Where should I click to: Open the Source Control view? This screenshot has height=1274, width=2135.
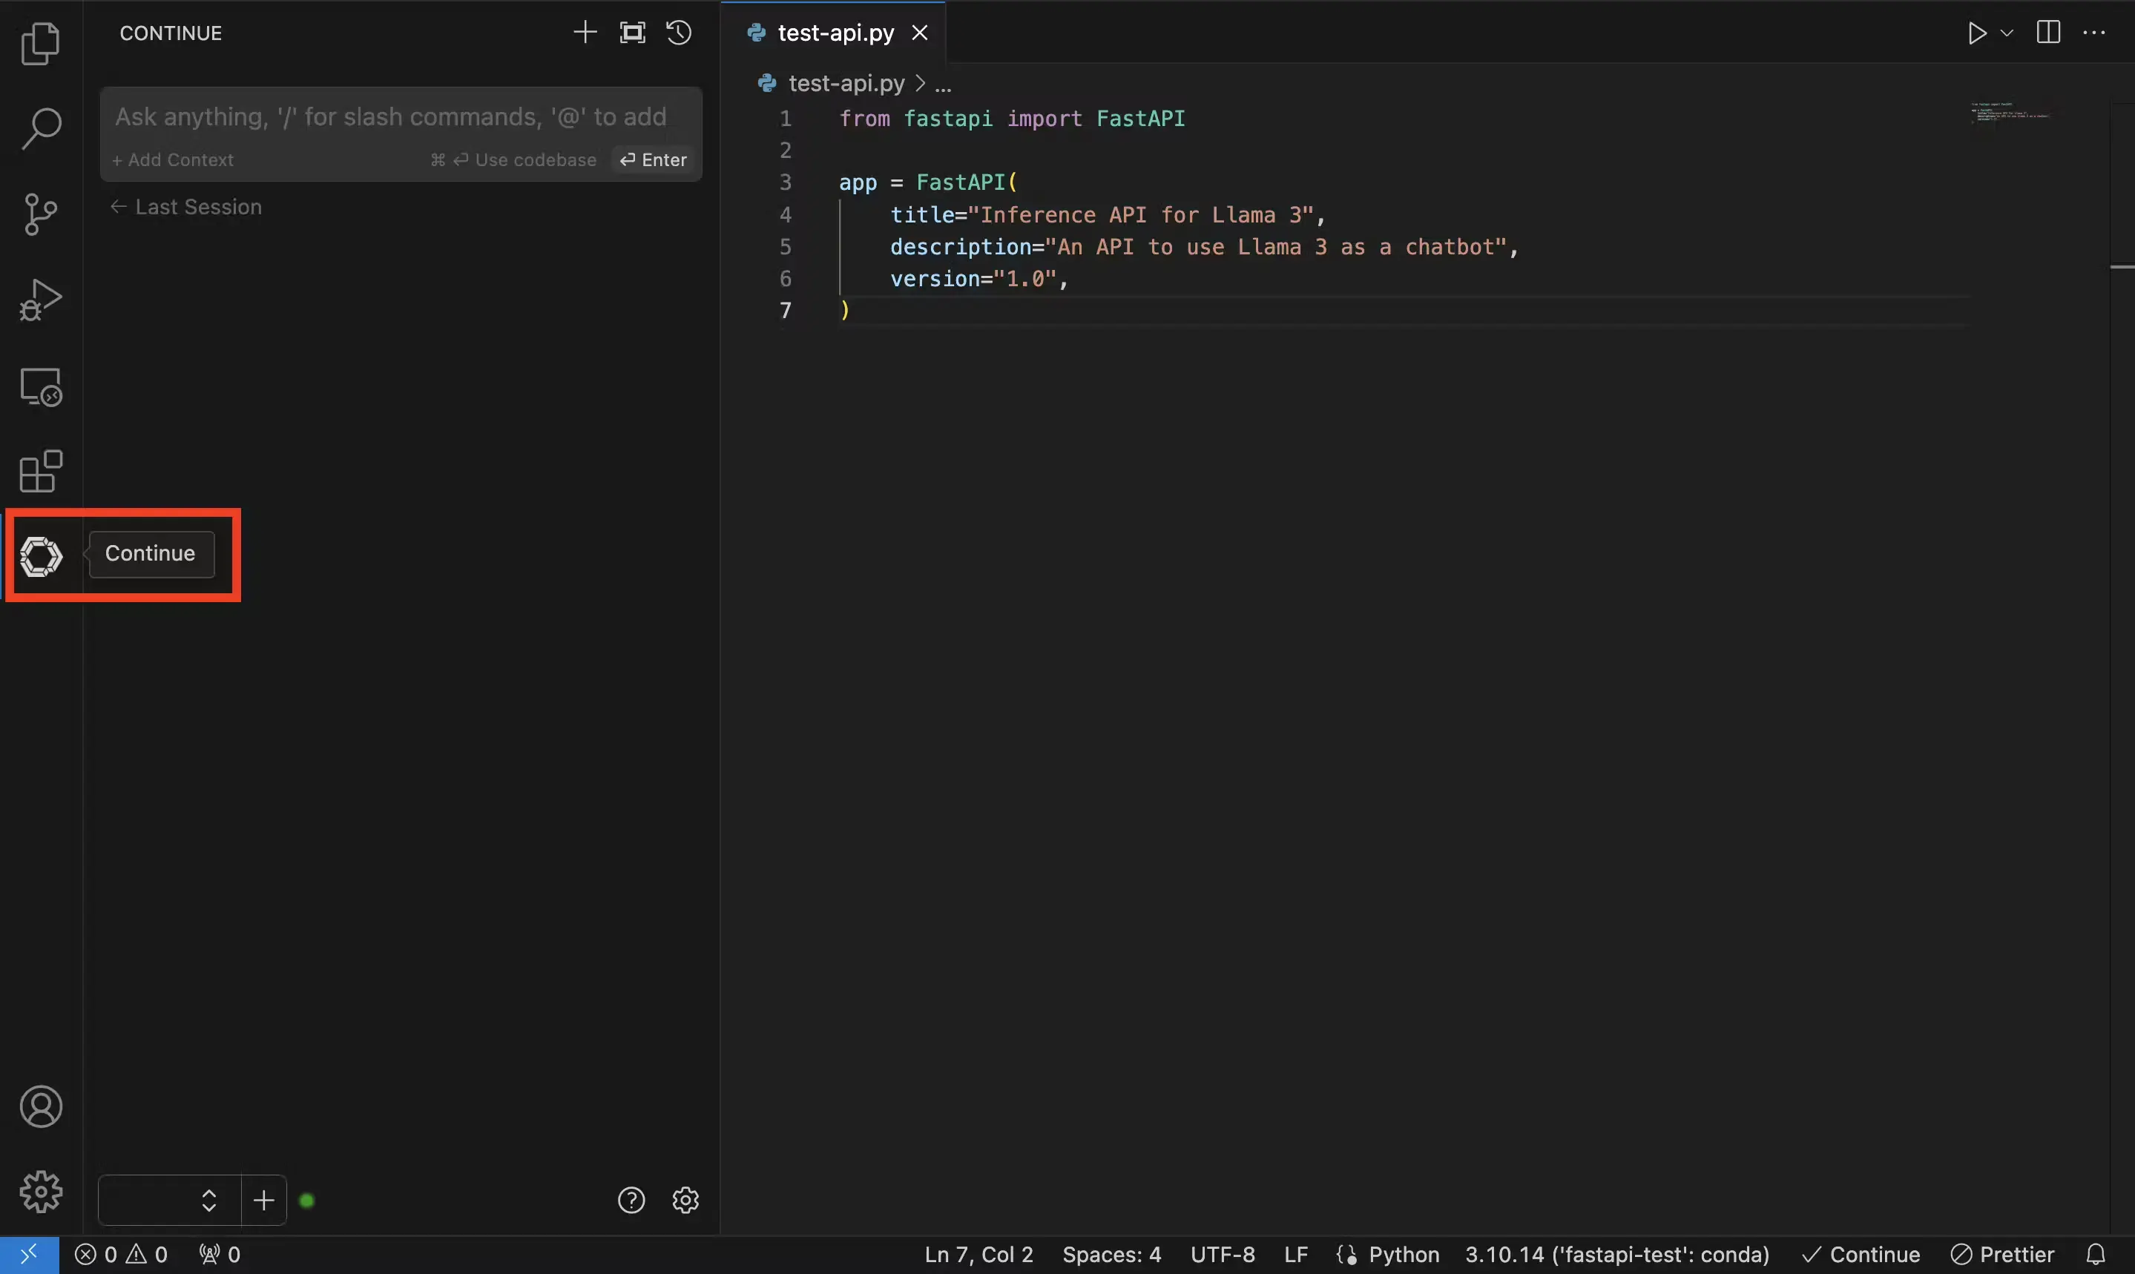pos(40,214)
